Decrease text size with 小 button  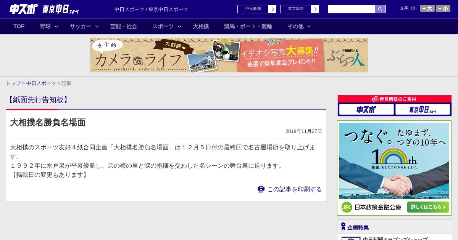pyautogui.click(x=443, y=8)
